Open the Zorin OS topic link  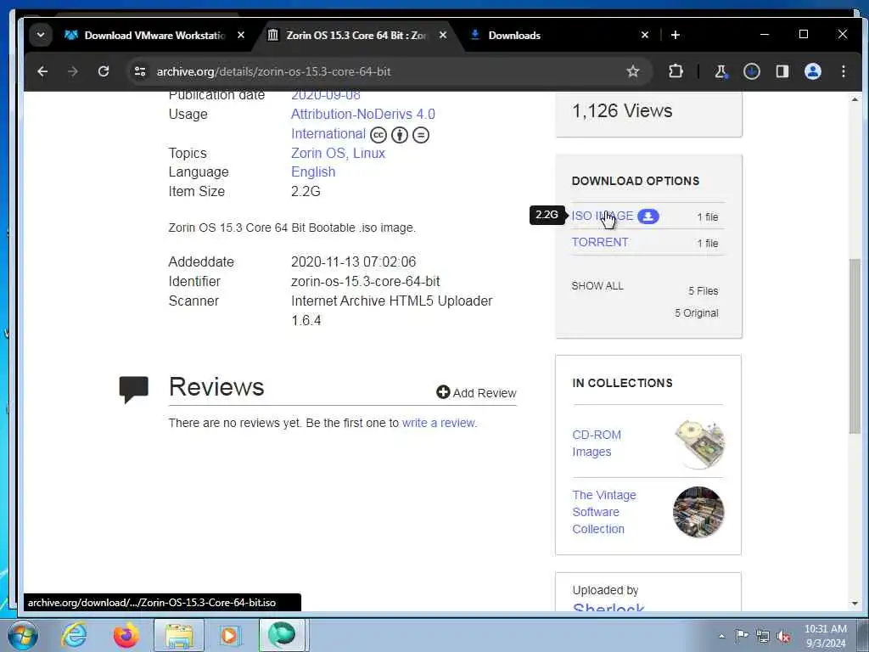[x=319, y=153]
